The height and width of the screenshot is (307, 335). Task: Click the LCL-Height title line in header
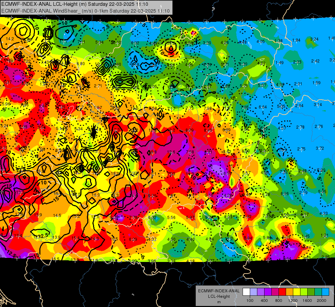[75, 4]
